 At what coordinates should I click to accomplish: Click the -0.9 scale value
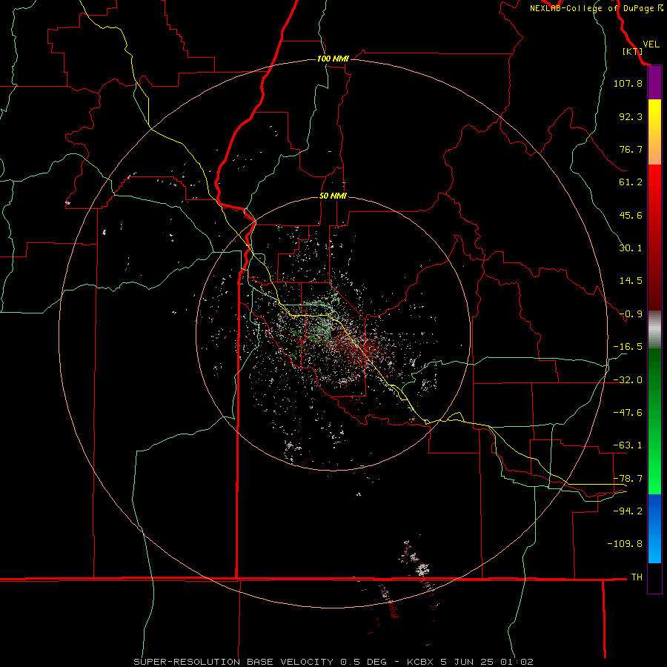[x=631, y=314]
